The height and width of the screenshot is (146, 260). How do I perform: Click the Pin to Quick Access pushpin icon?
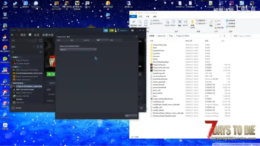click(x=134, y=22)
